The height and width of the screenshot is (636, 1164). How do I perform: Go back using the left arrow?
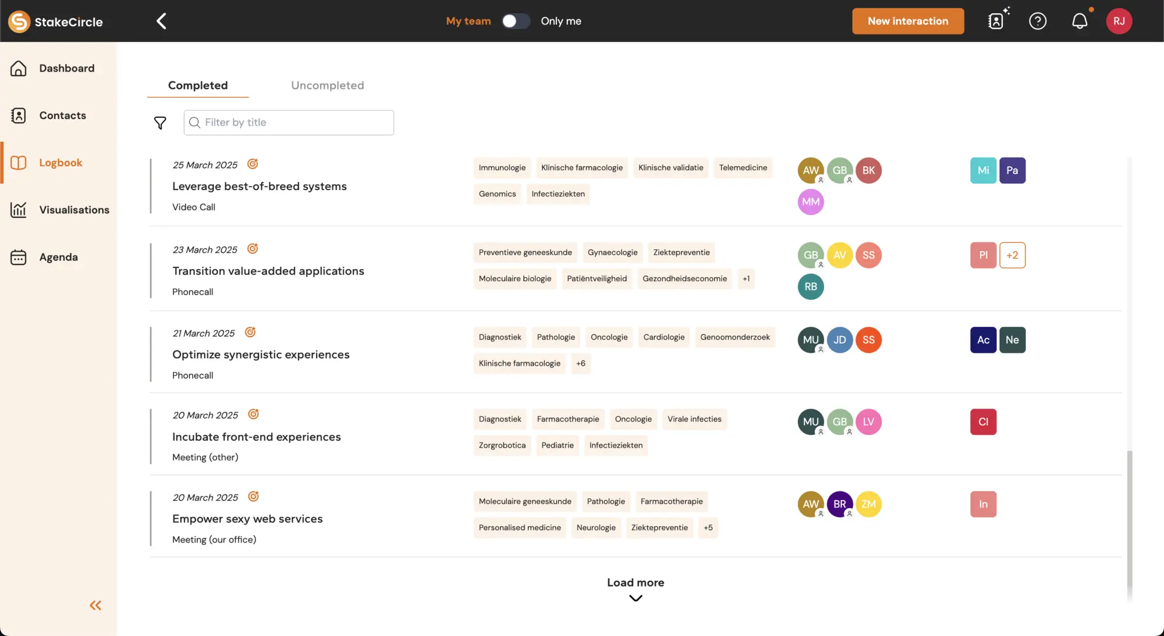click(161, 21)
